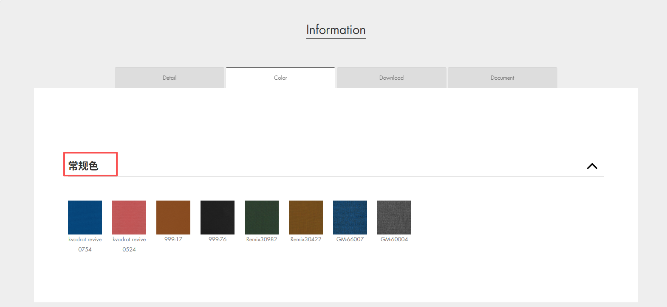Select the black 999-76 color swatch
667x307 pixels.
(x=218, y=217)
